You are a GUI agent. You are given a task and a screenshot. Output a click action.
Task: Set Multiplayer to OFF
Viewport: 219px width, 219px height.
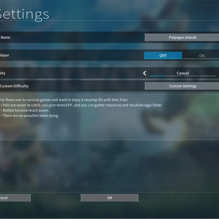coord(163,55)
